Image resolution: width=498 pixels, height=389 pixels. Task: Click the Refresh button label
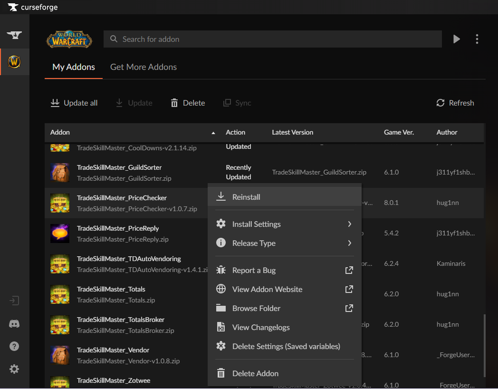pyautogui.click(x=461, y=103)
